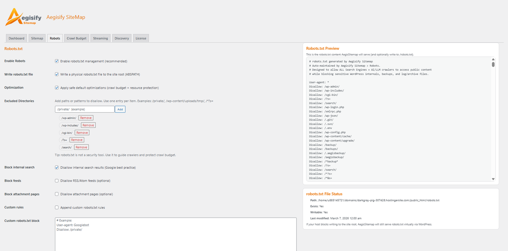The image size is (508, 251).
Task: Enable Disallow RSS/Atom feeds option
Action: (x=57, y=181)
